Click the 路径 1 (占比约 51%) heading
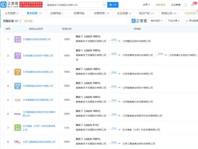This screenshot has height=149, width=198. 87,125
